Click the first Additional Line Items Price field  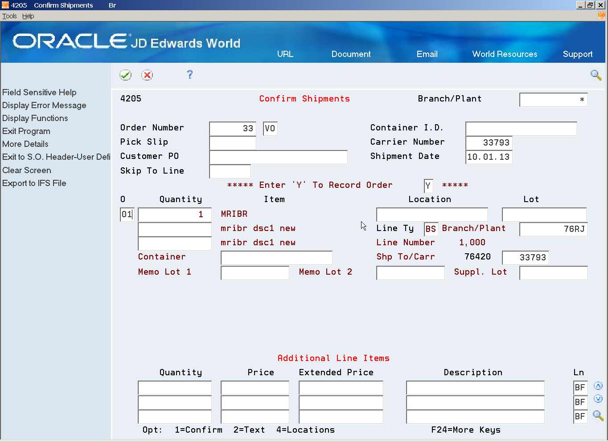click(x=255, y=388)
